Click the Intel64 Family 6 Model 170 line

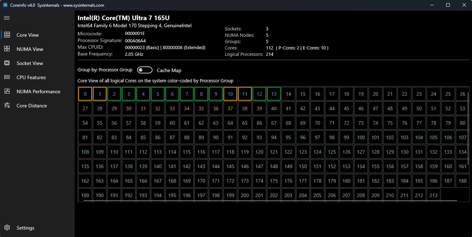[x=135, y=26]
